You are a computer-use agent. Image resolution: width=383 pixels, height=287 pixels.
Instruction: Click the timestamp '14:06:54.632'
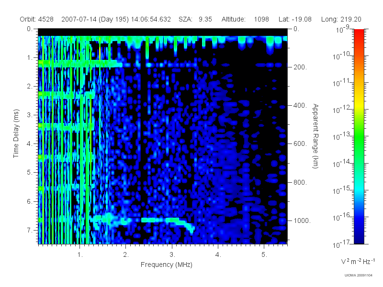(151, 19)
